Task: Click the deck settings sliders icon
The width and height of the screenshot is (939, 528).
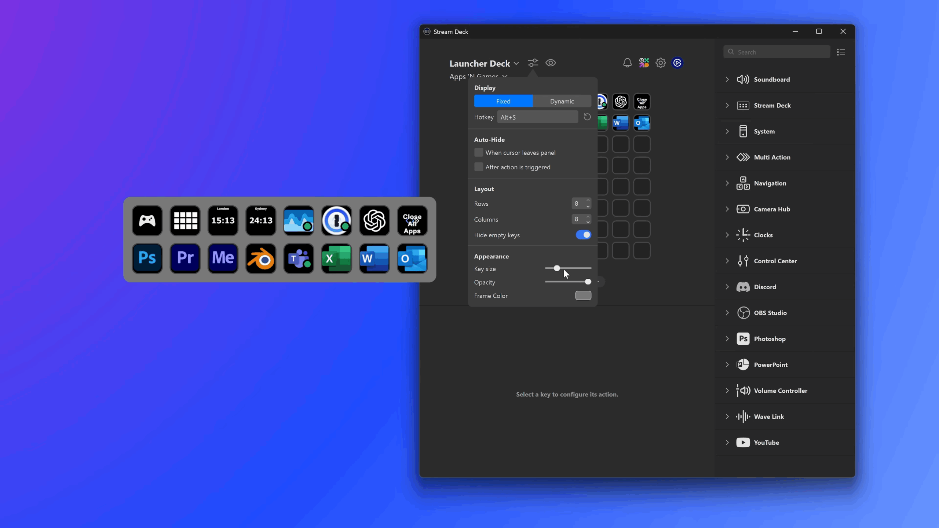Action: pos(533,63)
